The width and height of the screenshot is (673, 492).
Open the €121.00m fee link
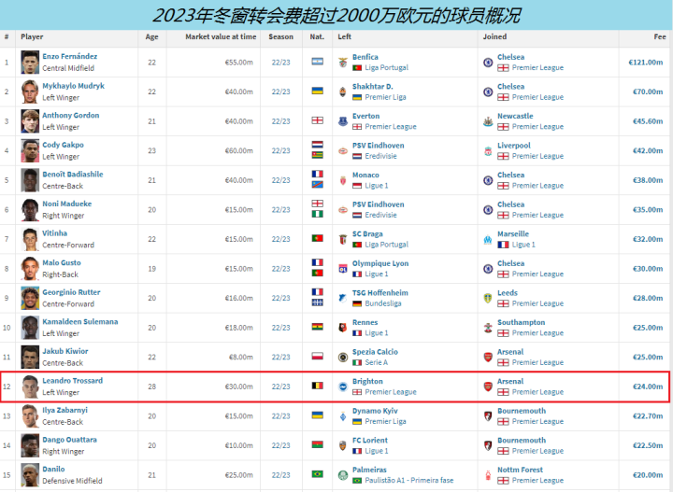[647, 63]
